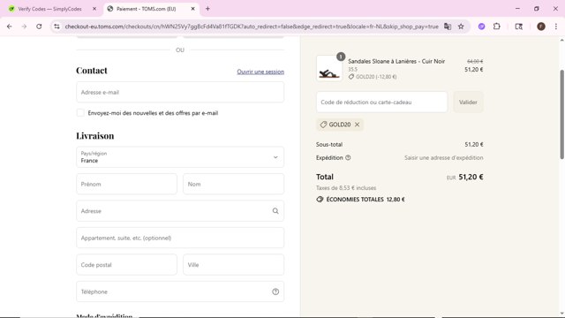Go back with the browser back arrow
Viewport: 565px width, 318px height.
(10, 26)
